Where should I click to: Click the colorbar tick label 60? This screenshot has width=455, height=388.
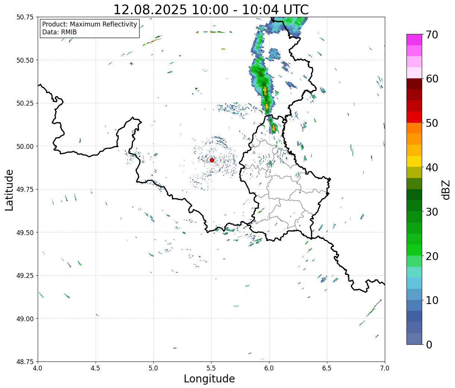point(433,79)
